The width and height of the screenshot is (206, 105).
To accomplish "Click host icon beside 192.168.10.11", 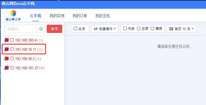I will coord(7,49).
